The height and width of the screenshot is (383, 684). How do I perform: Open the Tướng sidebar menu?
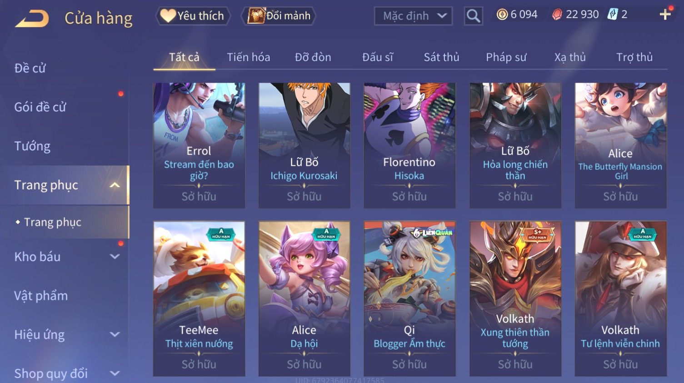(x=32, y=146)
